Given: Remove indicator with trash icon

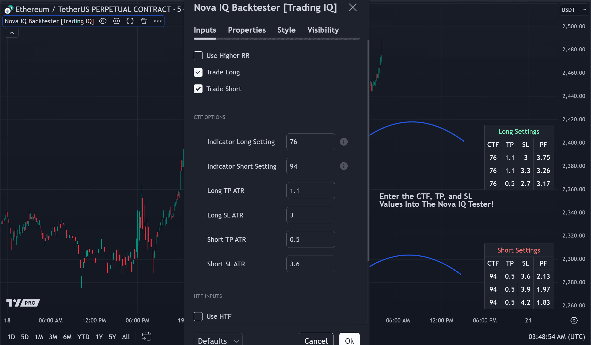Looking at the screenshot, I should (144, 21).
